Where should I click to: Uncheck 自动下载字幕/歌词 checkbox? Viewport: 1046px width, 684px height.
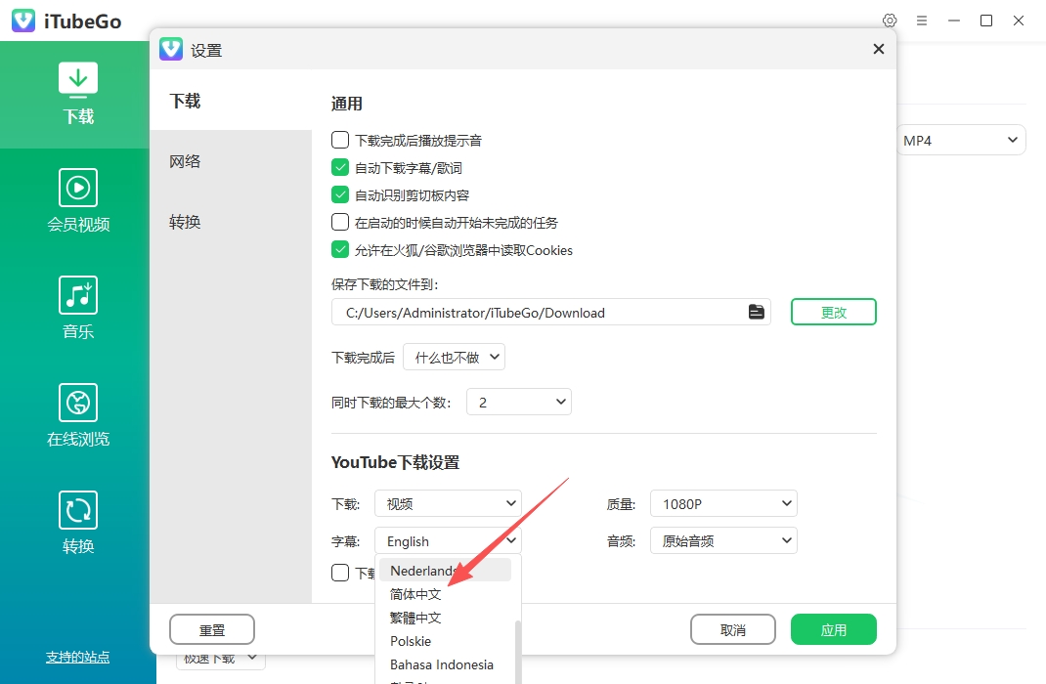click(340, 167)
